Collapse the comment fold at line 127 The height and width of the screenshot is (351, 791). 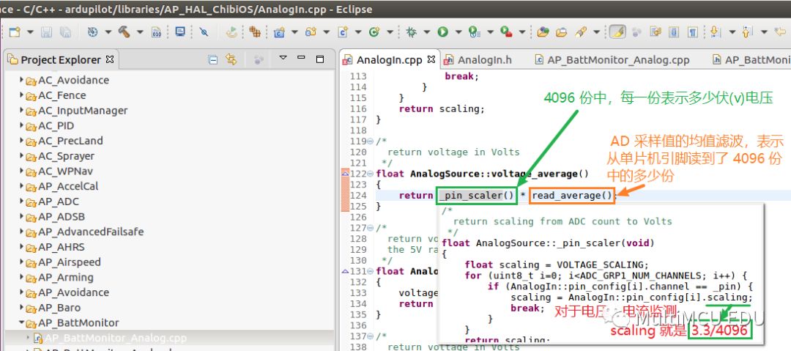[x=371, y=228]
